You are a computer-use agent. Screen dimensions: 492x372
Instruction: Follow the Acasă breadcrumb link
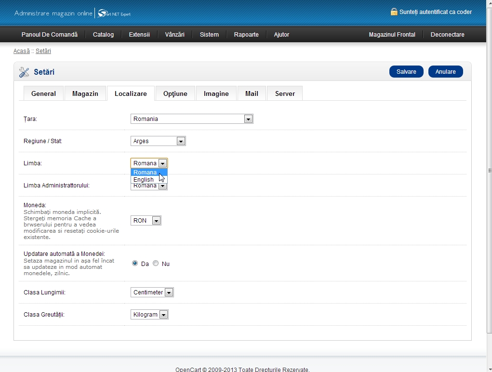pyautogui.click(x=21, y=51)
